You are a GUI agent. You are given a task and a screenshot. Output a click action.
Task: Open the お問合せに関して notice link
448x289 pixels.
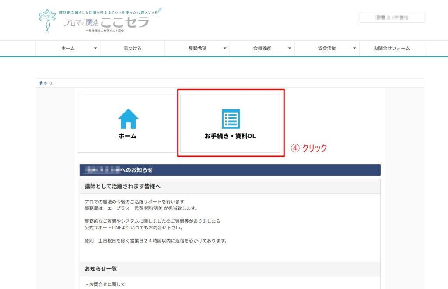tap(107, 285)
